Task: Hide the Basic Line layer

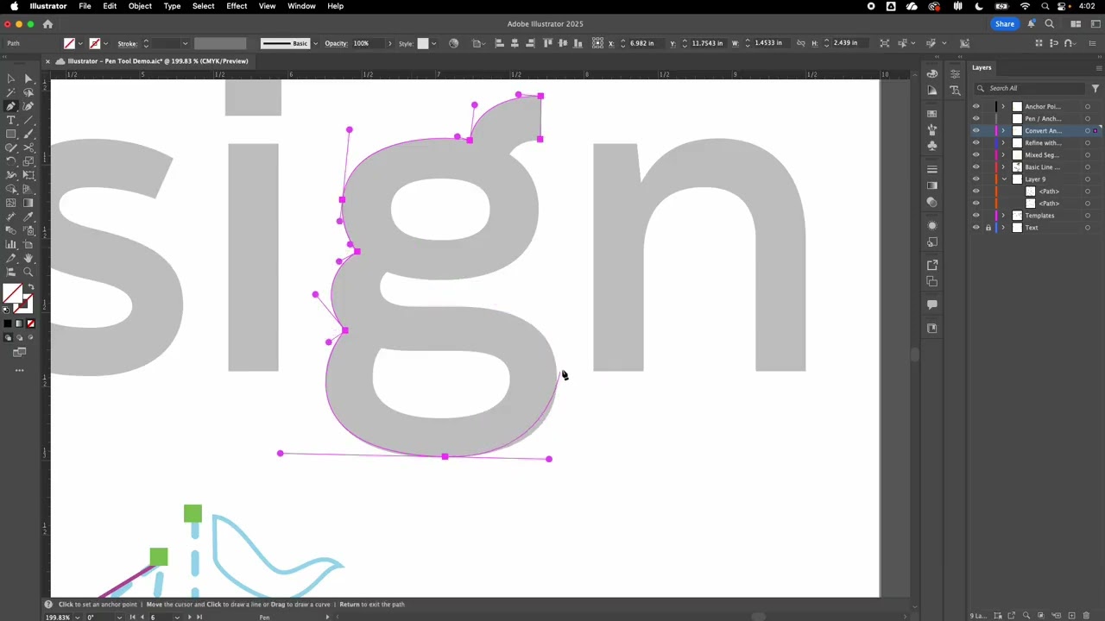Action: click(976, 167)
